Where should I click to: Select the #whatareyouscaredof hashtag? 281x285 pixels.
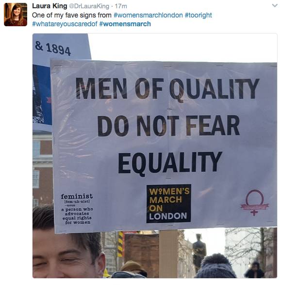[x=65, y=24]
